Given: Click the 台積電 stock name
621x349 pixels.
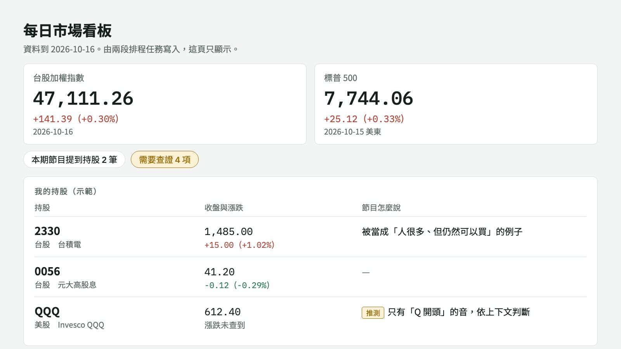Looking at the screenshot, I should (69, 245).
